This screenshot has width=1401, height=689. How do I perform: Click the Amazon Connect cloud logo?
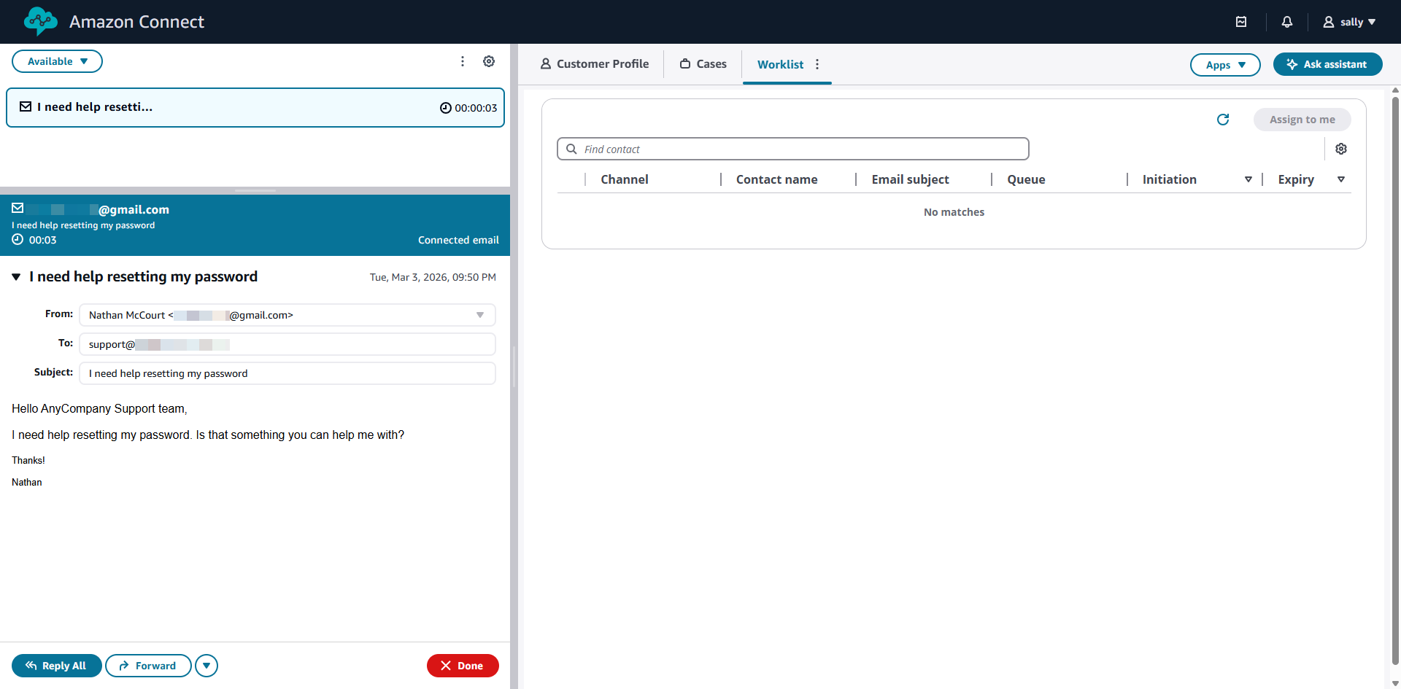click(x=40, y=22)
